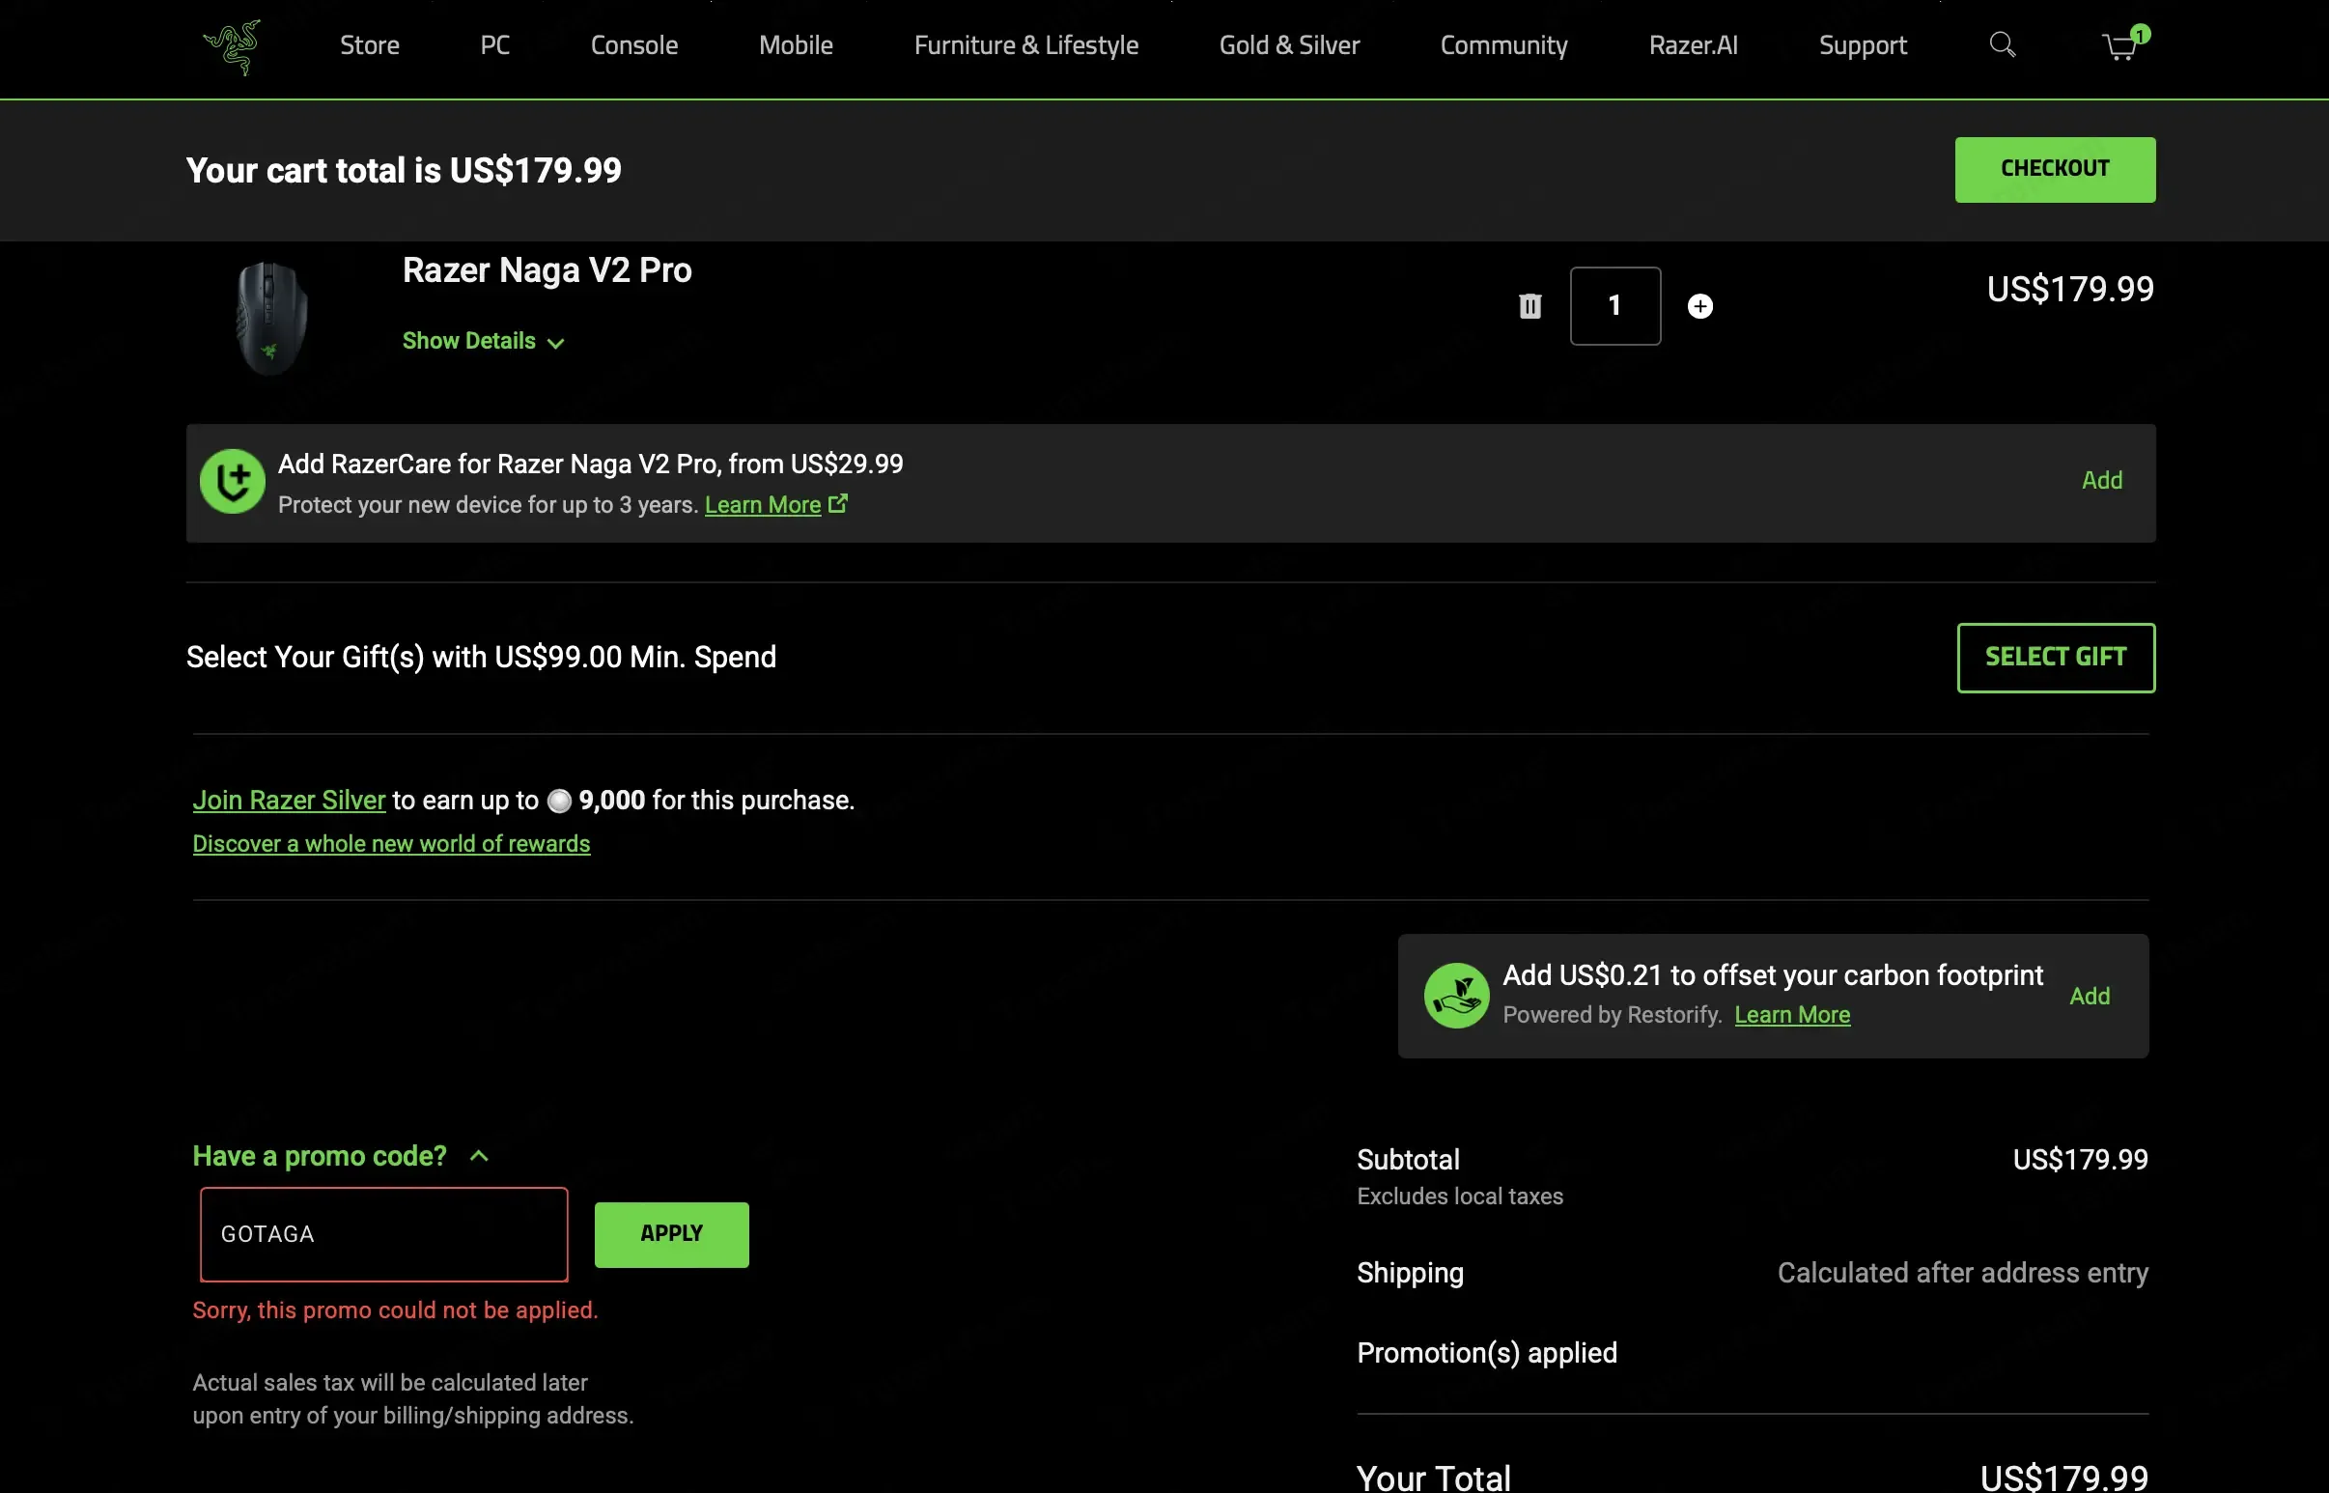This screenshot has height=1493, width=2329.
Task: Add RazerCare for Razer Naga V2 Pro
Action: pyautogui.click(x=2101, y=481)
